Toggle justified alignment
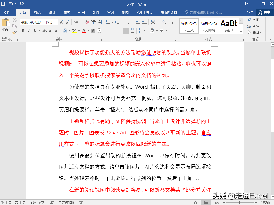The height and width of the screenshot is (205, 274). click(x=126, y=31)
